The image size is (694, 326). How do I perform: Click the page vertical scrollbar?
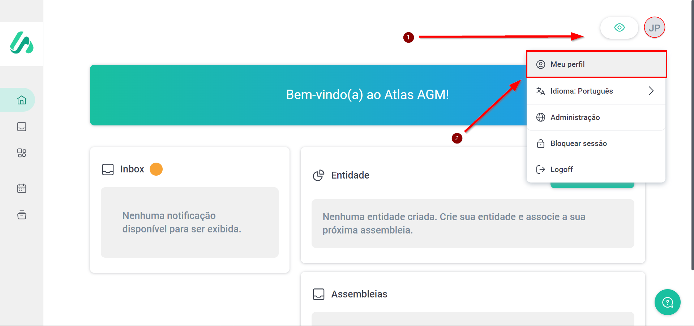pyautogui.click(x=692, y=145)
